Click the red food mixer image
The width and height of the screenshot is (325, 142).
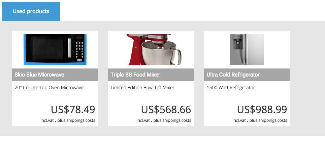tap(154, 50)
